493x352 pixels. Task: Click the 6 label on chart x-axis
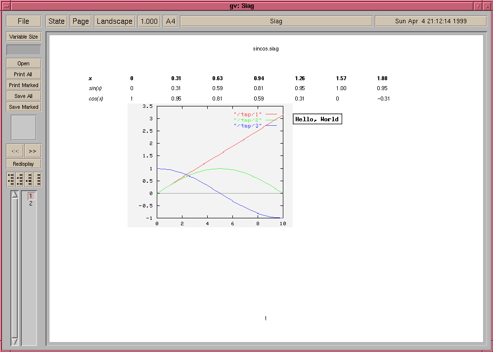(233, 224)
